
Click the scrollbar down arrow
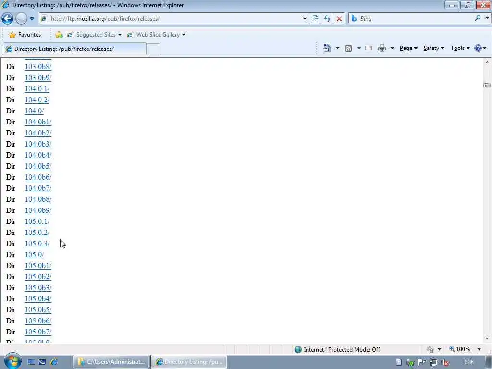(x=487, y=339)
